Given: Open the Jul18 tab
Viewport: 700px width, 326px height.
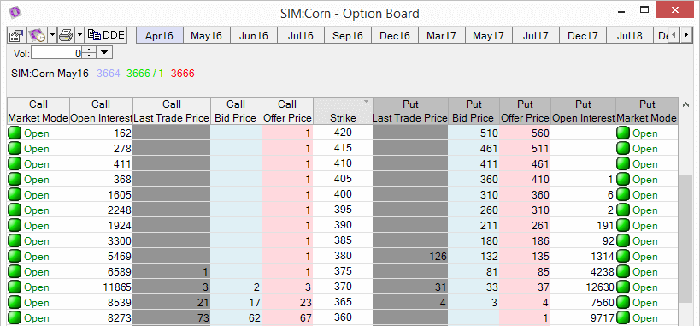Looking at the screenshot, I should [x=629, y=35].
